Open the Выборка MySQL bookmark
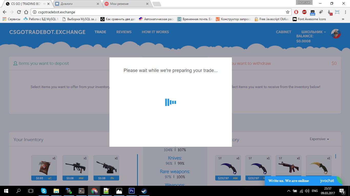The width and height of the screenshot is (350, 196). (79, 19)
